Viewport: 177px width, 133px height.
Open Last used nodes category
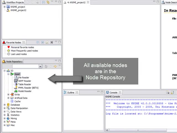[19, 54]
